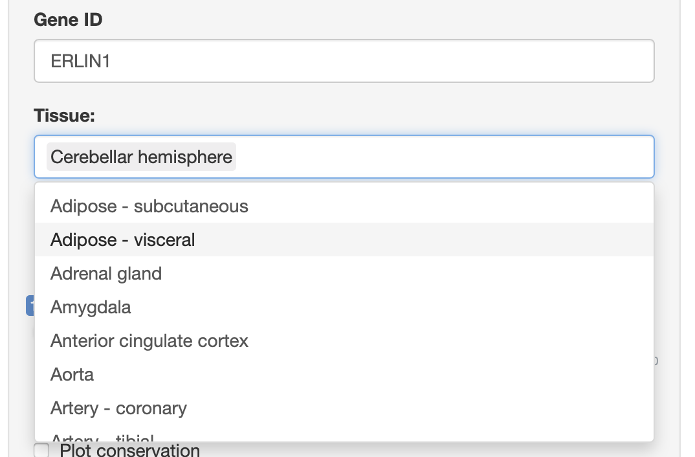Choose Adipose - subcutaneous from list
The image size is (695, 457).
149,206
